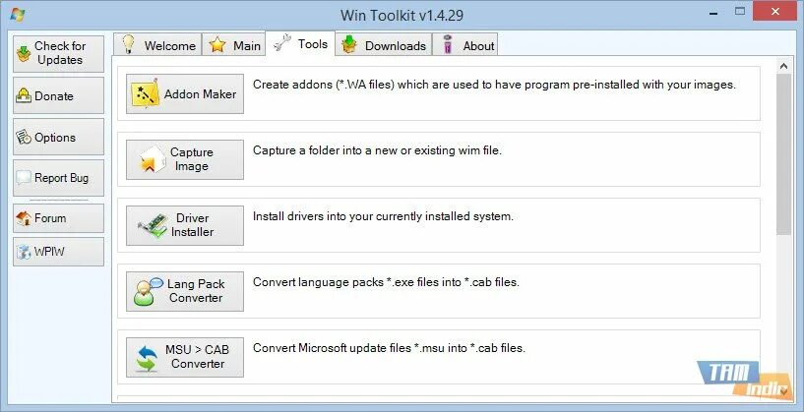The width and height of the screenshot is (804, 412).
Task: Click the Check for Updates button
Action: coord(58,53)
